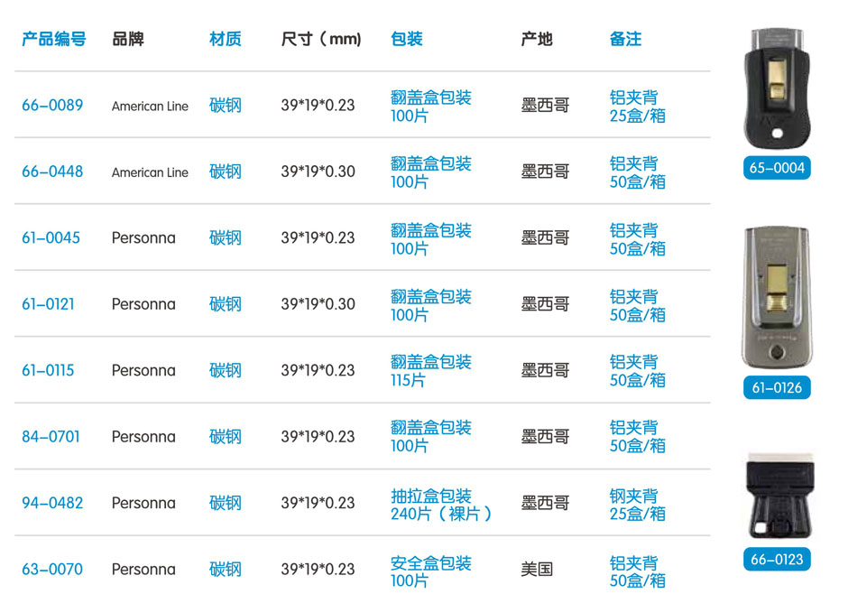Open product number 66-0089
The image size is (848, 594).
tap(52, 106)
